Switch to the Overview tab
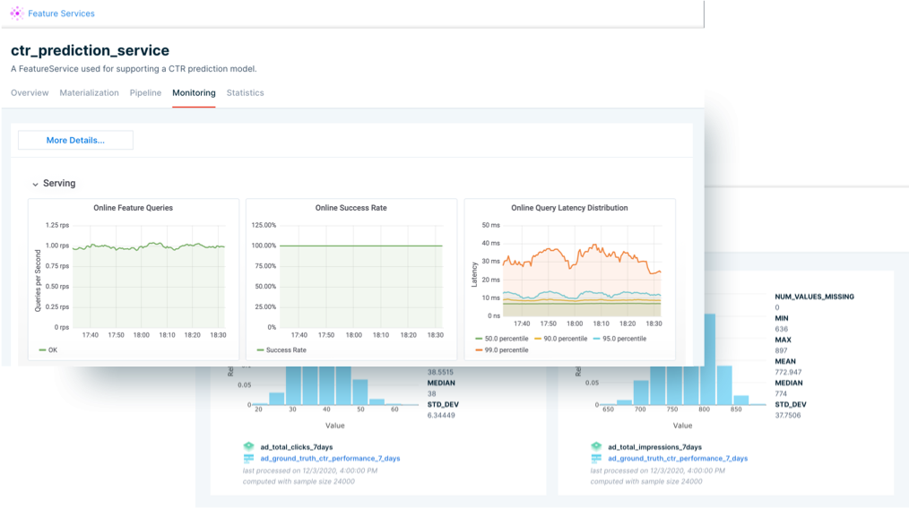 [30, 93]
